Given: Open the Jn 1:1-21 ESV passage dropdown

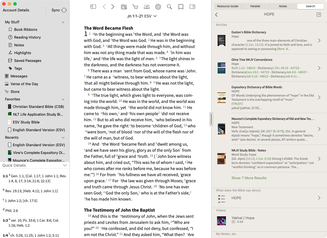Looking at the screenshot, I should coord(142,16).
